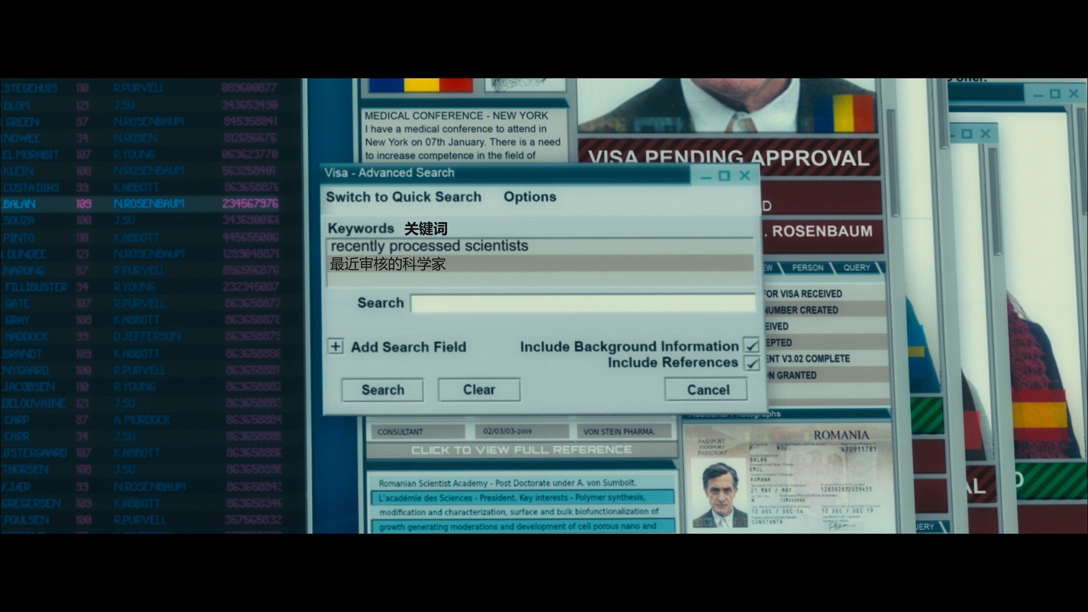Switch to Quick Search mode
Image resolution: width=1088 pixels, height=612 pixels.
(x=403, y=195)
